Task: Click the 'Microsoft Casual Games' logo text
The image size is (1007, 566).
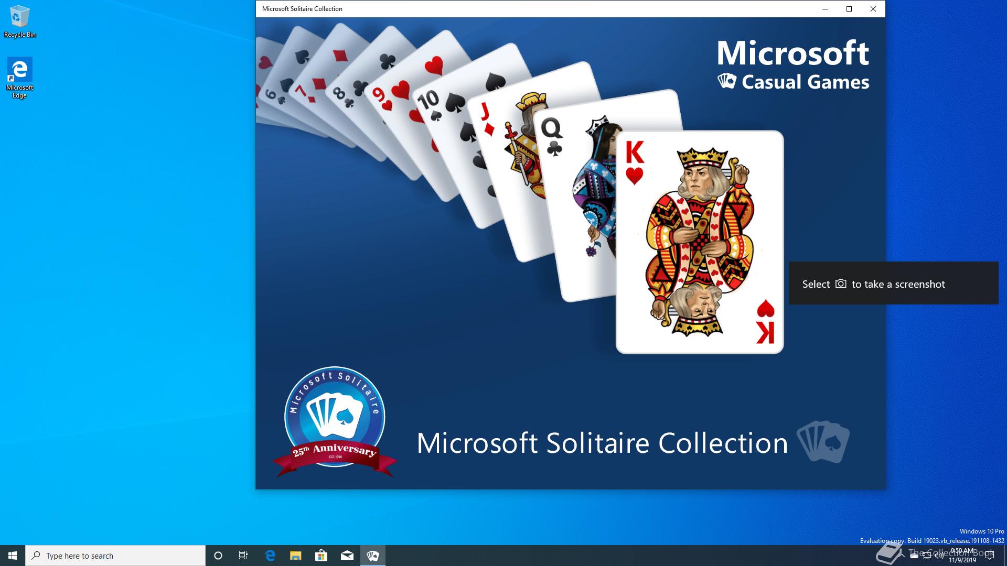Action: click(x=793, y=65)
